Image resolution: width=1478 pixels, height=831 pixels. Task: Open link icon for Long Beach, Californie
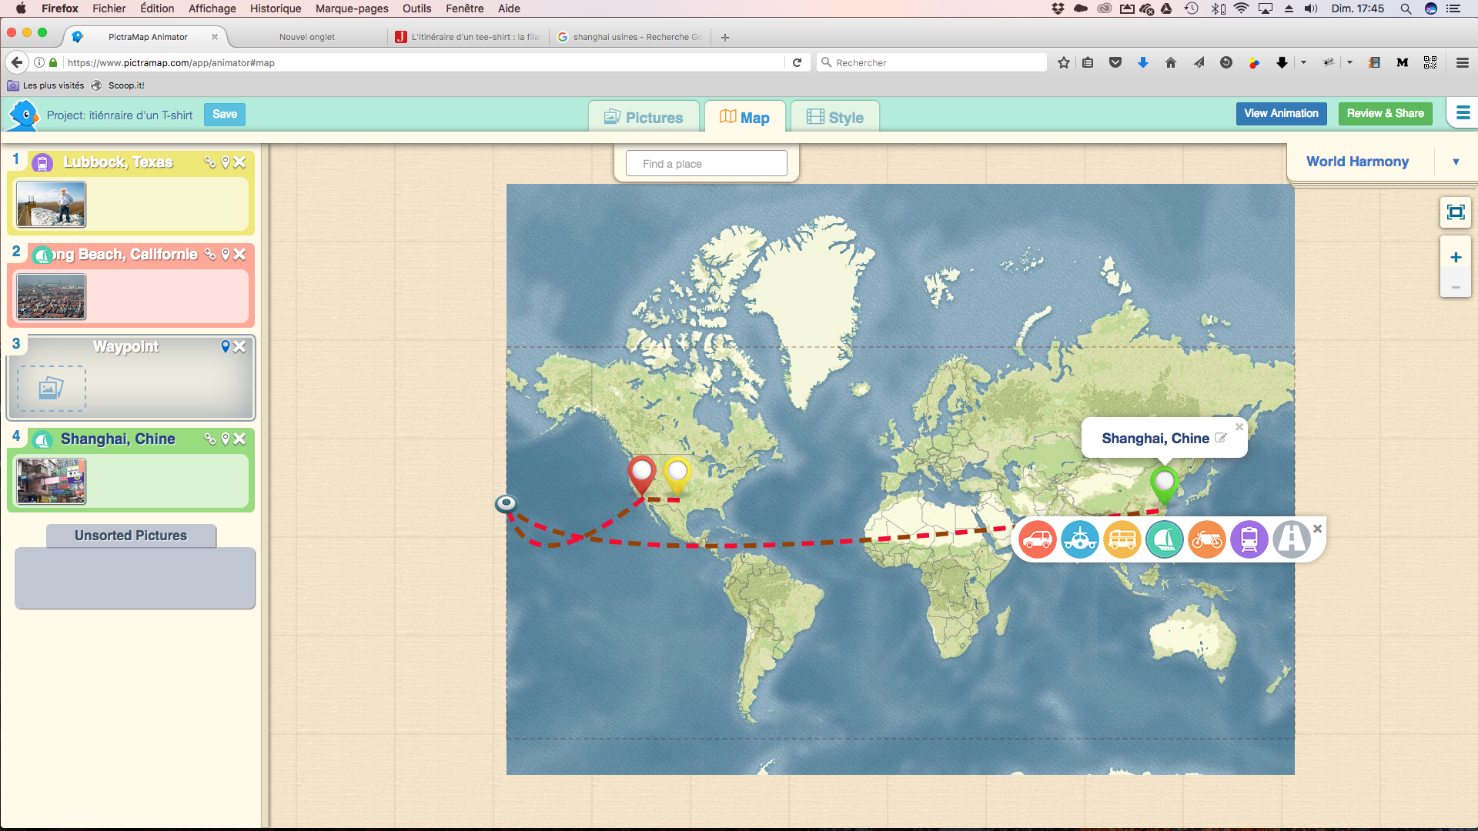[x=209, y=255]
